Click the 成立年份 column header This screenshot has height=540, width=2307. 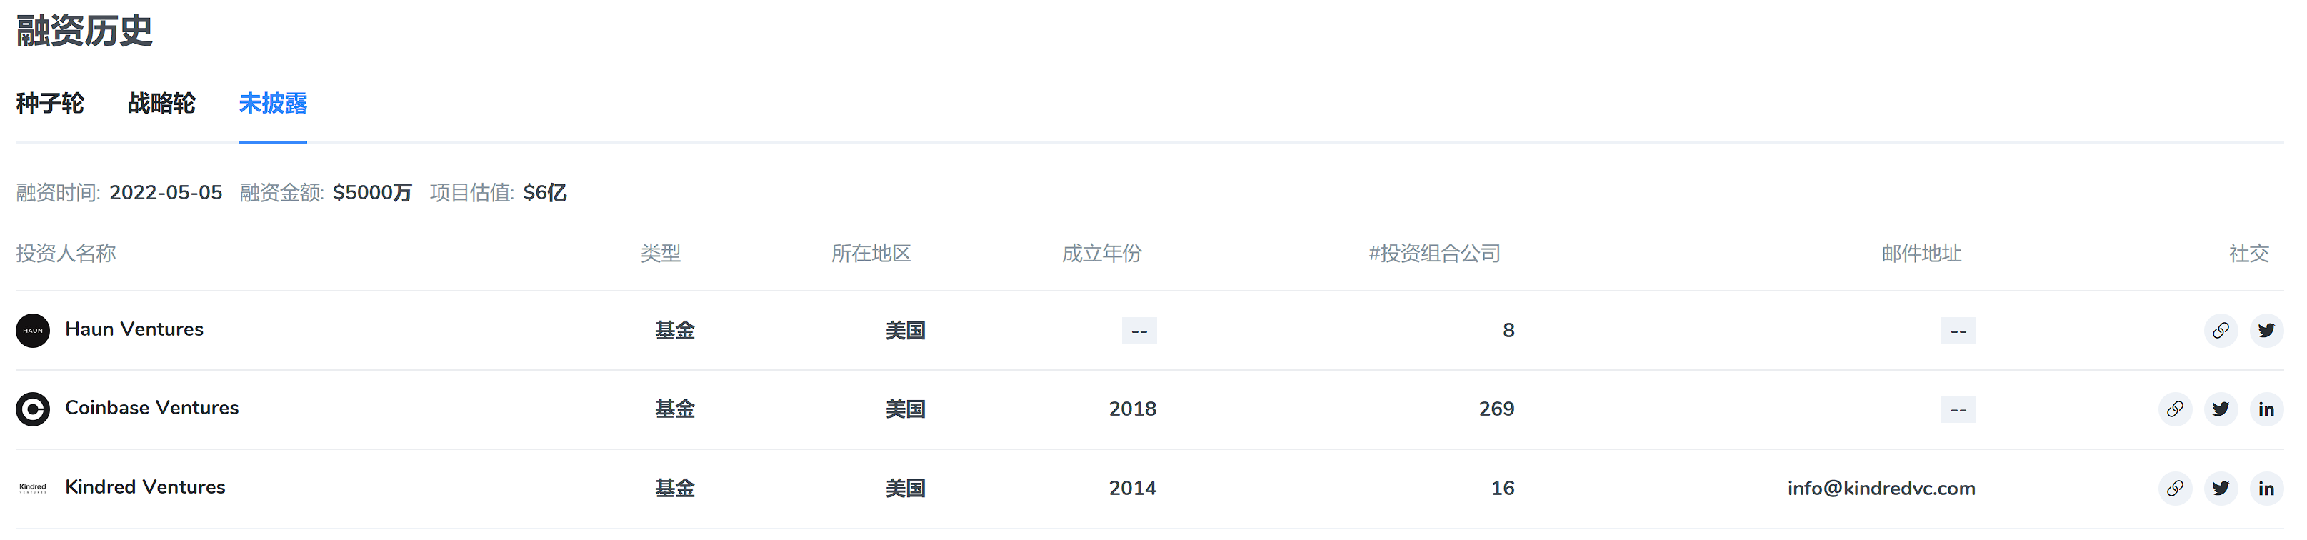pos(1101,254)
